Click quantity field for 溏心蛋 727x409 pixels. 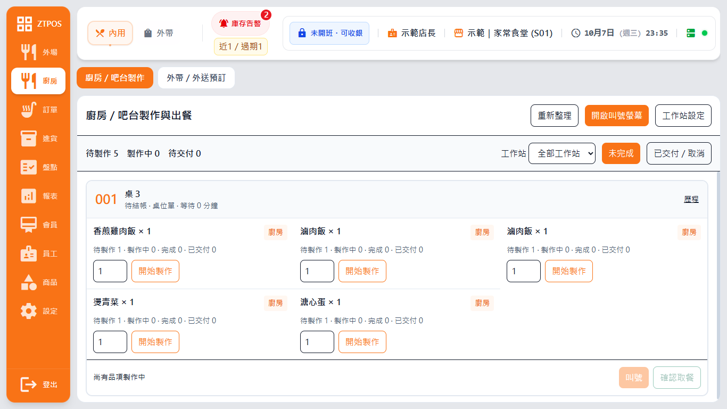(317, 342)
